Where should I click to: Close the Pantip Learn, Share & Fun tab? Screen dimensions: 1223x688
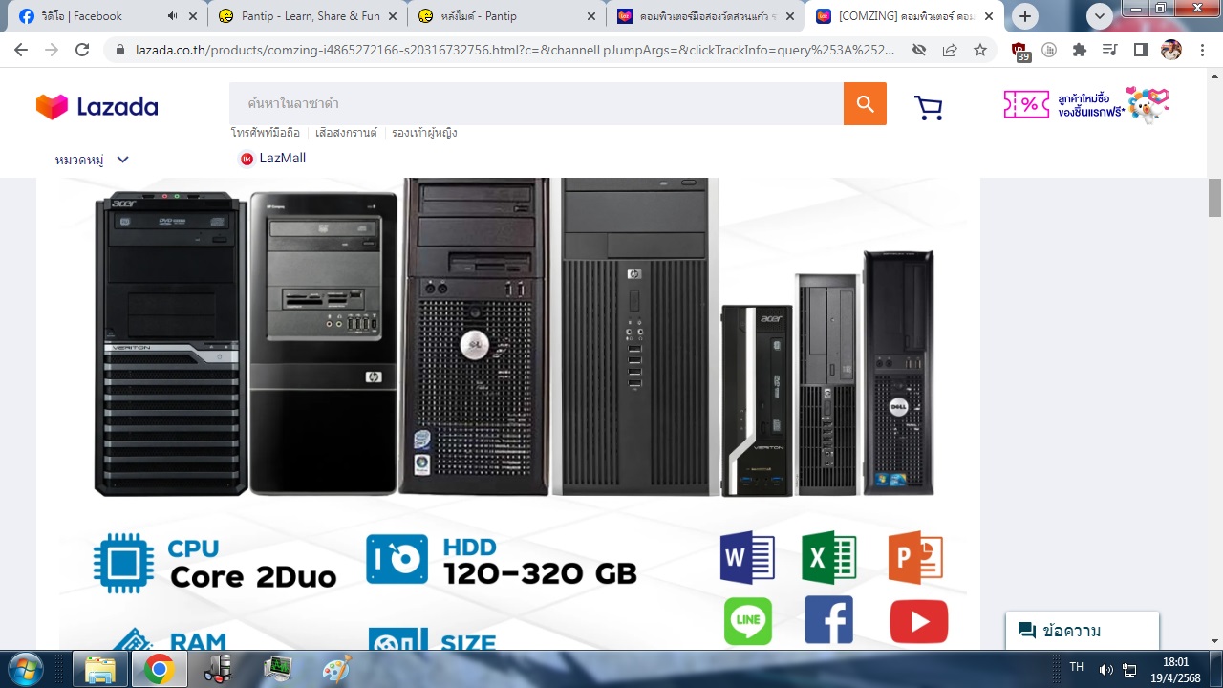pos(392,16)
